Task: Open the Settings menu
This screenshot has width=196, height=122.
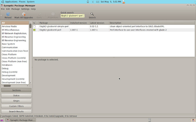Action: [x=25, y=9]
